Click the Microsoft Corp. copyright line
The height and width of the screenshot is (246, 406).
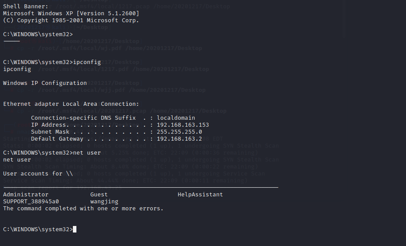(71, 20)
